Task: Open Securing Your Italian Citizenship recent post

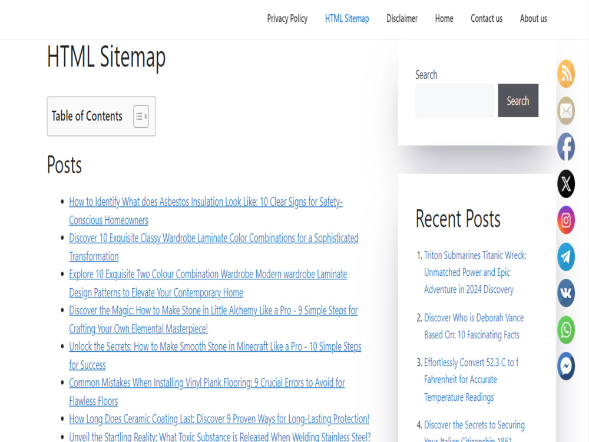Action: pos(474,431)
